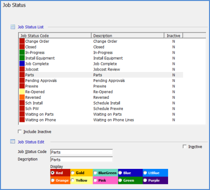Click the Description column header
The image size is (210, 190).
(x=128, y=36)
